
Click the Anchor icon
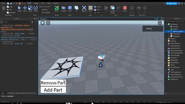[95, 12]
